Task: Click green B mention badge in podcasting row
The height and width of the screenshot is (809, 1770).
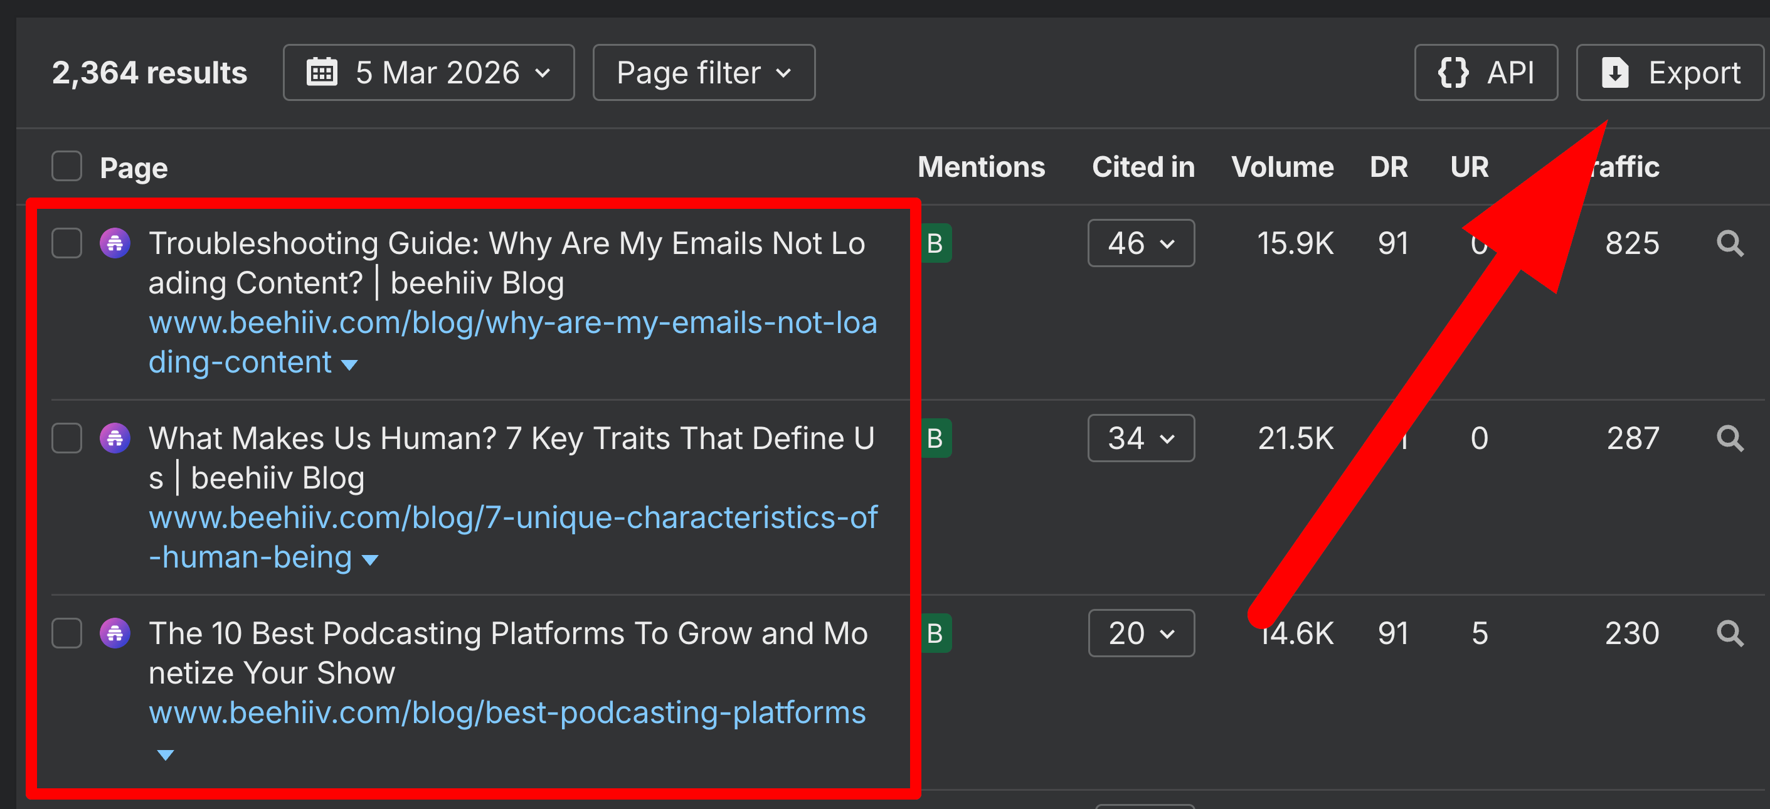Action: point(936,633)
